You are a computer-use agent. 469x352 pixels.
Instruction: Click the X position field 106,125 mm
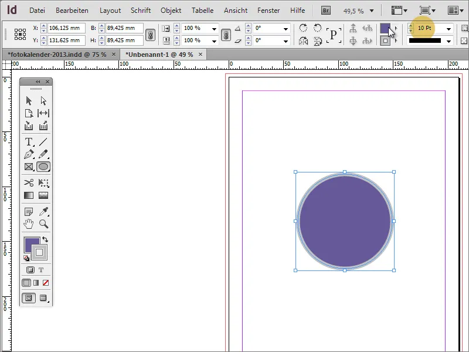pos(66,28)
